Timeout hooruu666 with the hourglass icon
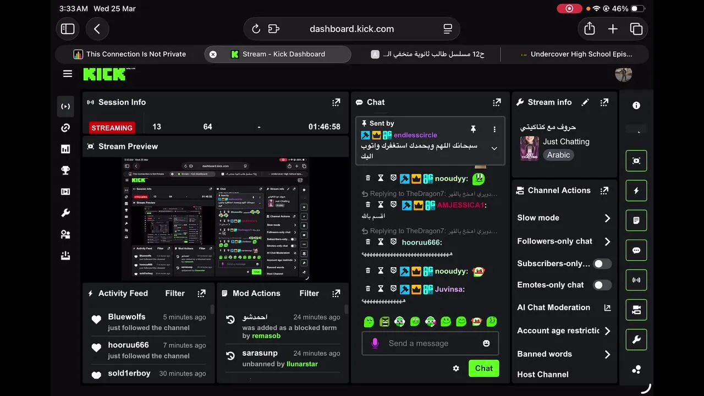 point(381,242)
